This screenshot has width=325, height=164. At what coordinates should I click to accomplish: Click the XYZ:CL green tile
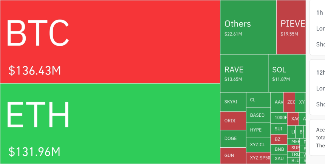[x=258, y=145]
